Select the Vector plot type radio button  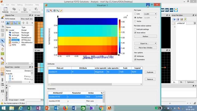tap(135, 21)
